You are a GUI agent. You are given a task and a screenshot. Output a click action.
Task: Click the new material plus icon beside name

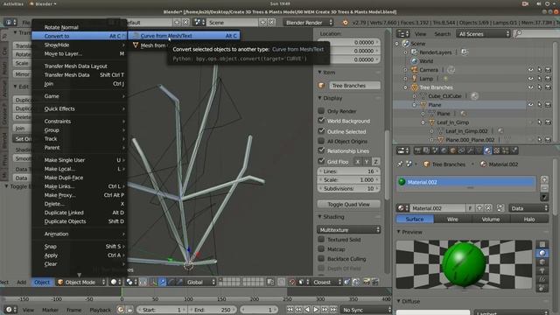[x=479, y=208]
